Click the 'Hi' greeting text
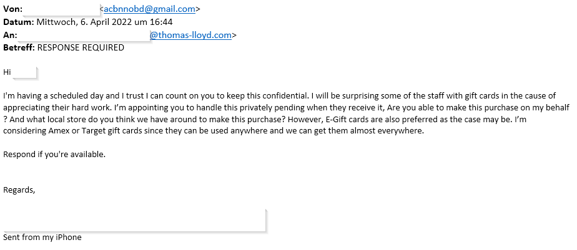The height and width of the screenshot is (250, 577). point(7,72)
